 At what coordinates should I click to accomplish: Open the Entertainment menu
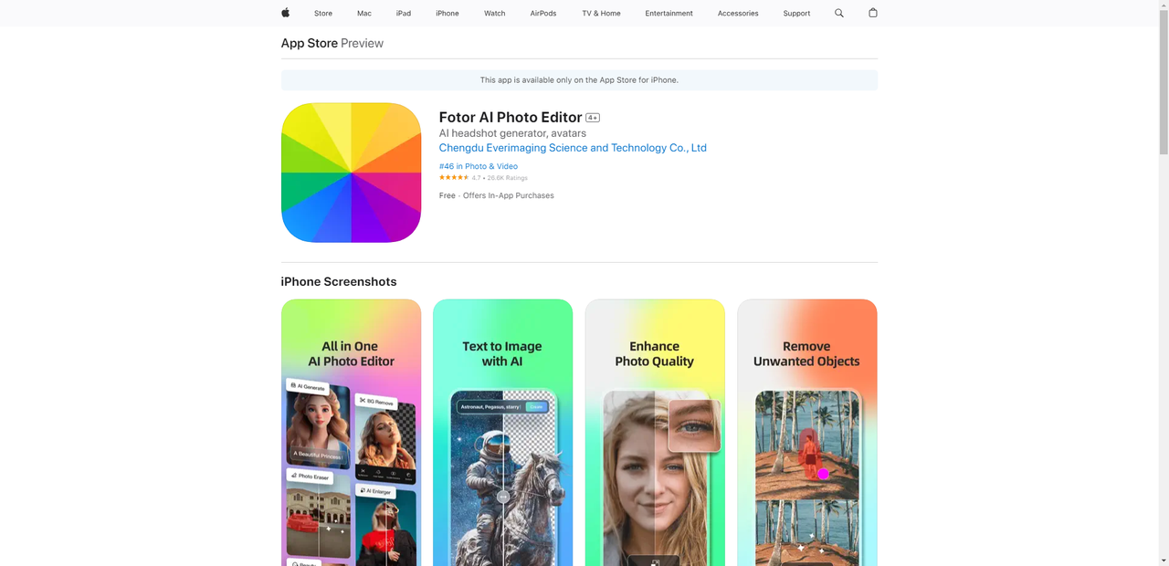[x=669, y=14]
